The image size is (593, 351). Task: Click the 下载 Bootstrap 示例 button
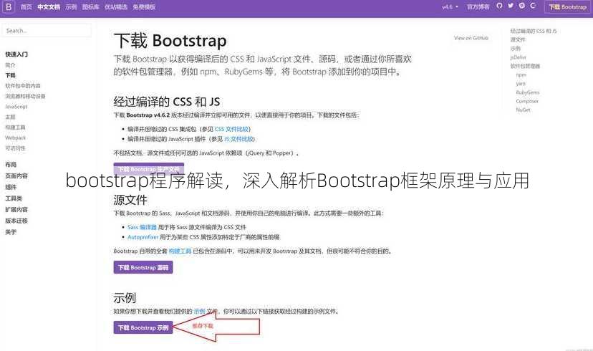pyautogui.click(x=143, y=327)
